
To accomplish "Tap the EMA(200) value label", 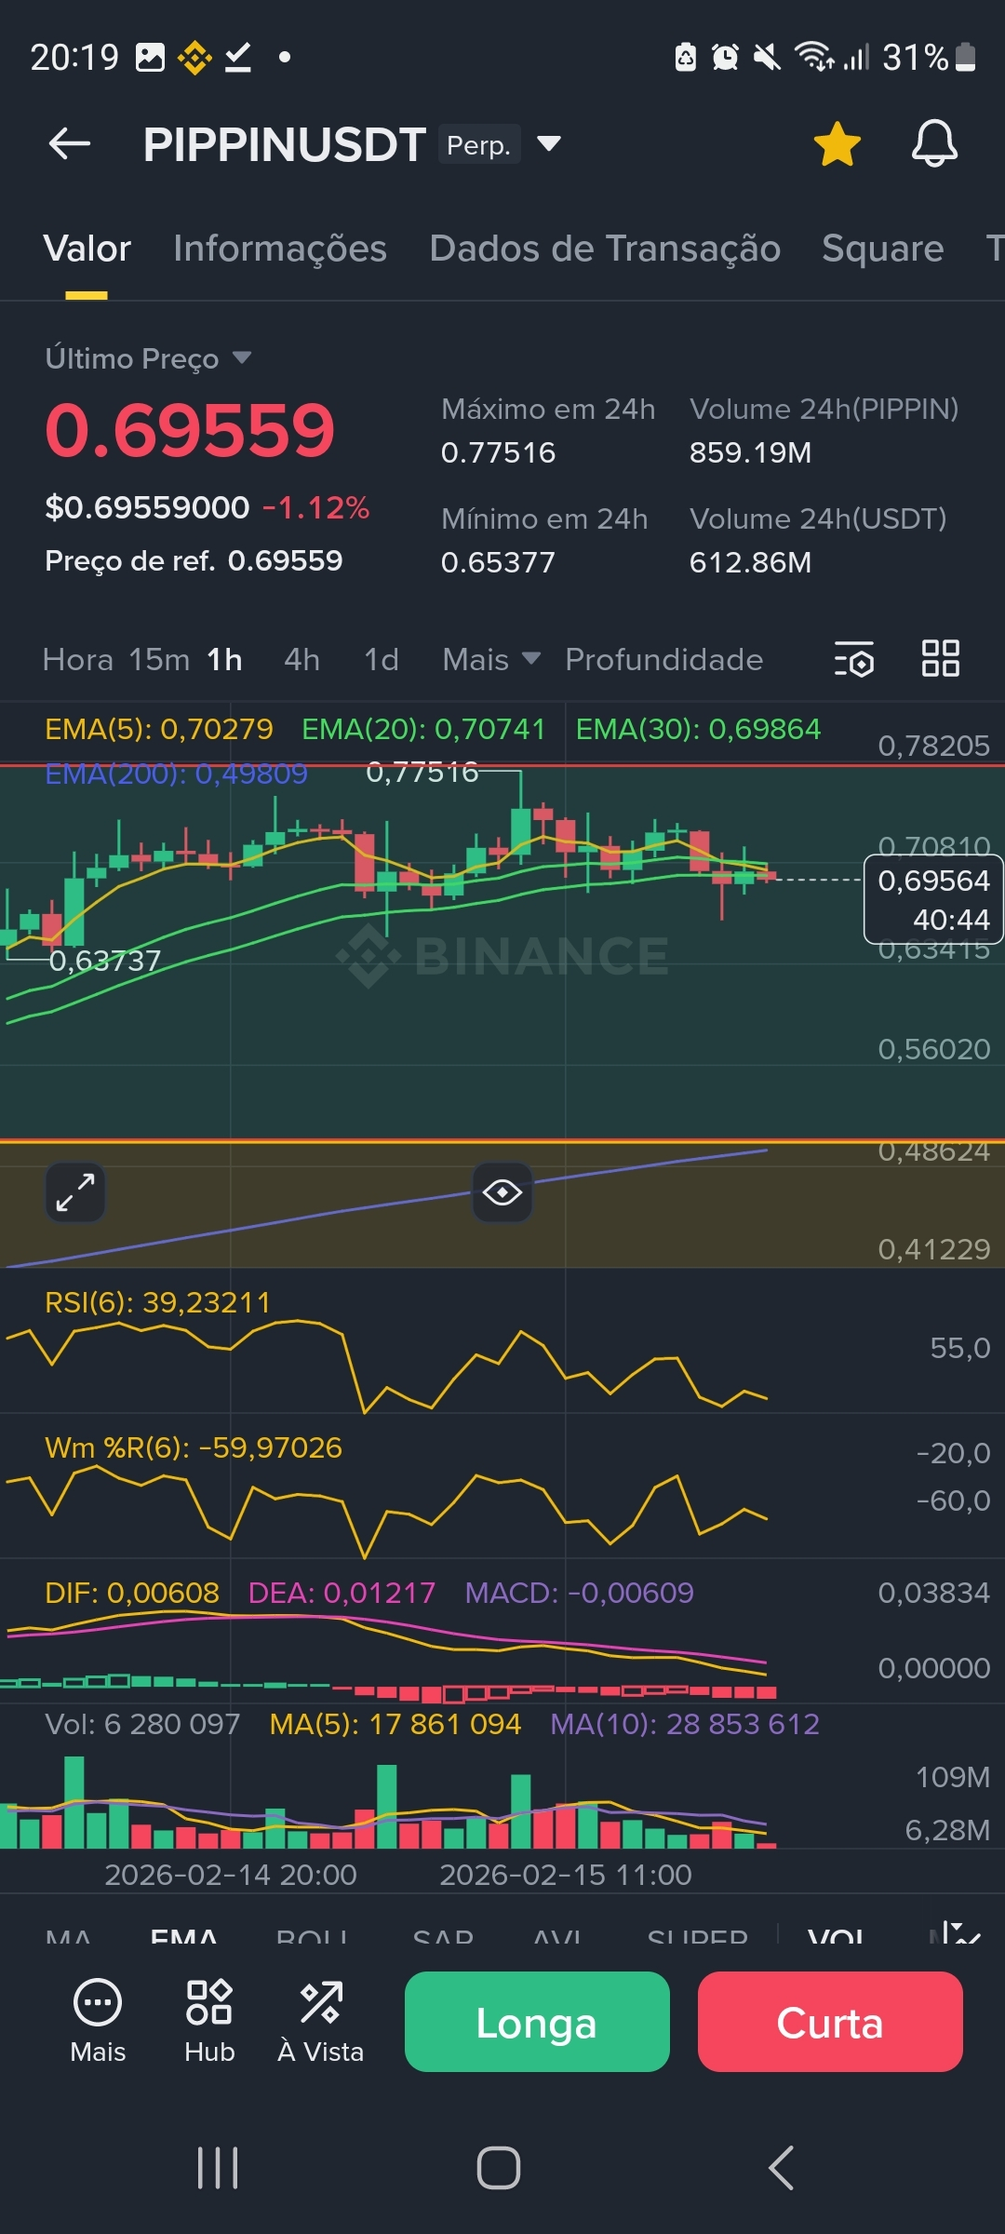I will click(x=176, y=774).
